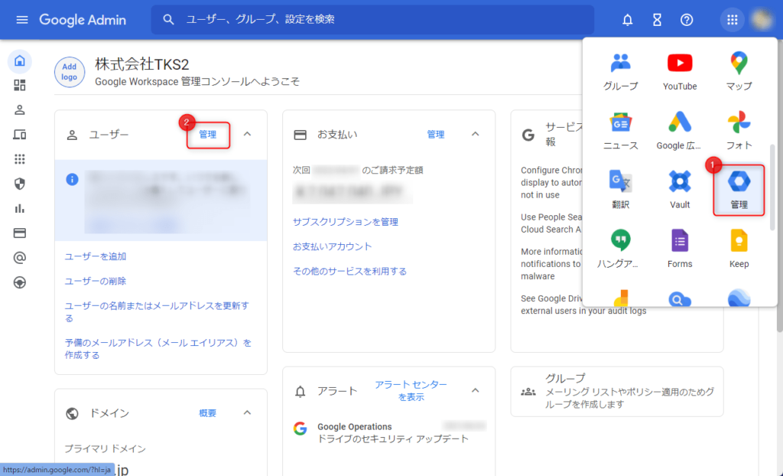Click the apps panel scrollbar
This screenshot has width=783, height=476.
pos(773,187)
